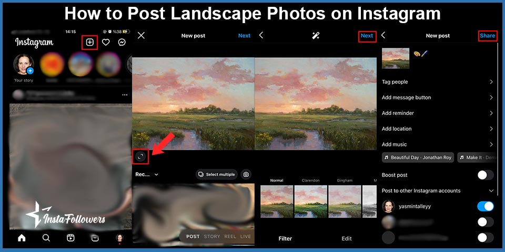
Task: Open the Messenger direct messages icon
Action: [122, 42]
